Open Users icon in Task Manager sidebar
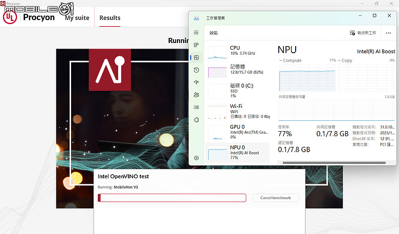The image size is (399, 234). click(x=196, y=95)
